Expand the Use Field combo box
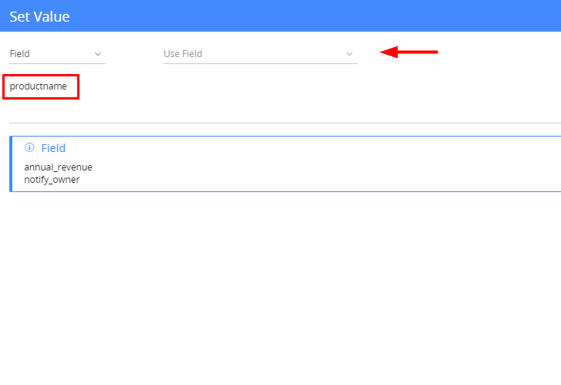This screenshot has height=385, width=561. click(x=261, y=54)
